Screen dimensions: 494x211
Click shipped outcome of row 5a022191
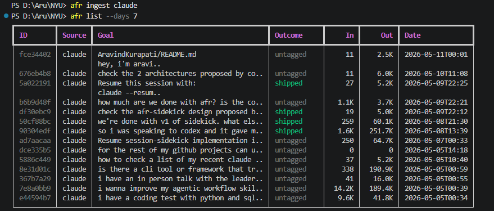(288, 83)
